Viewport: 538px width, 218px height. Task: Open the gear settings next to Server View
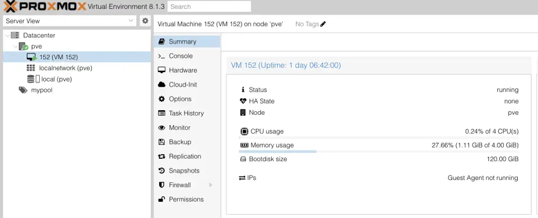(x=145, y=21)
